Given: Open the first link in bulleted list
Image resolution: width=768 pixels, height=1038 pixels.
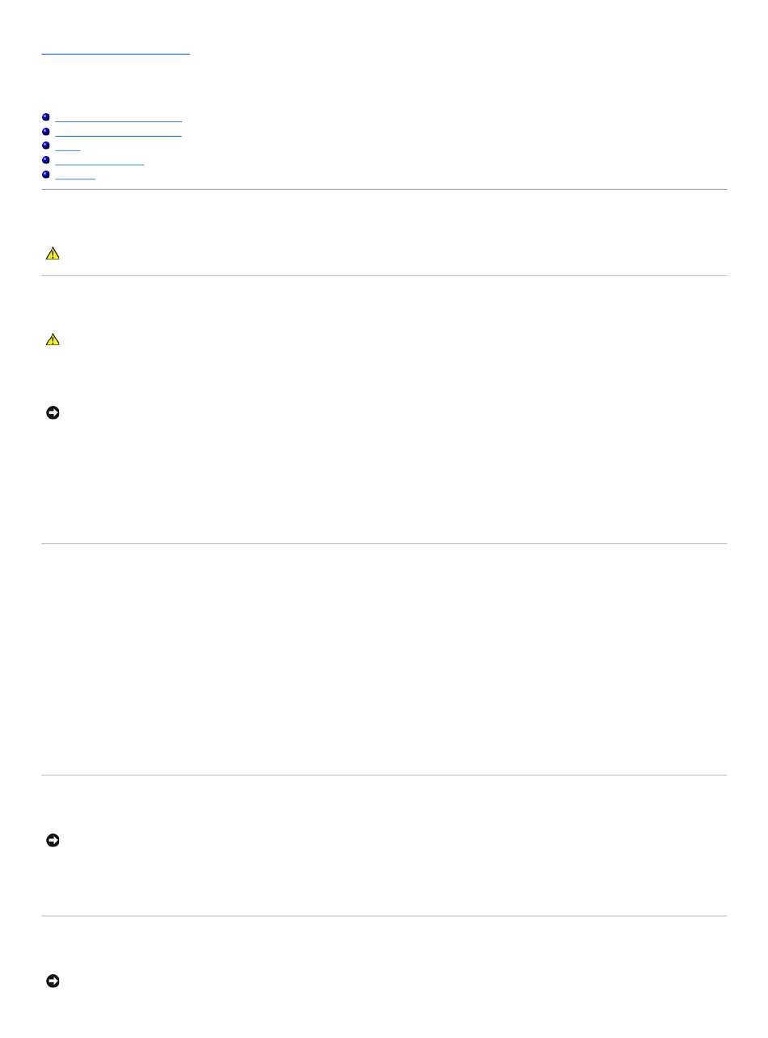Looking at the screenshot, I should [119, 118].
